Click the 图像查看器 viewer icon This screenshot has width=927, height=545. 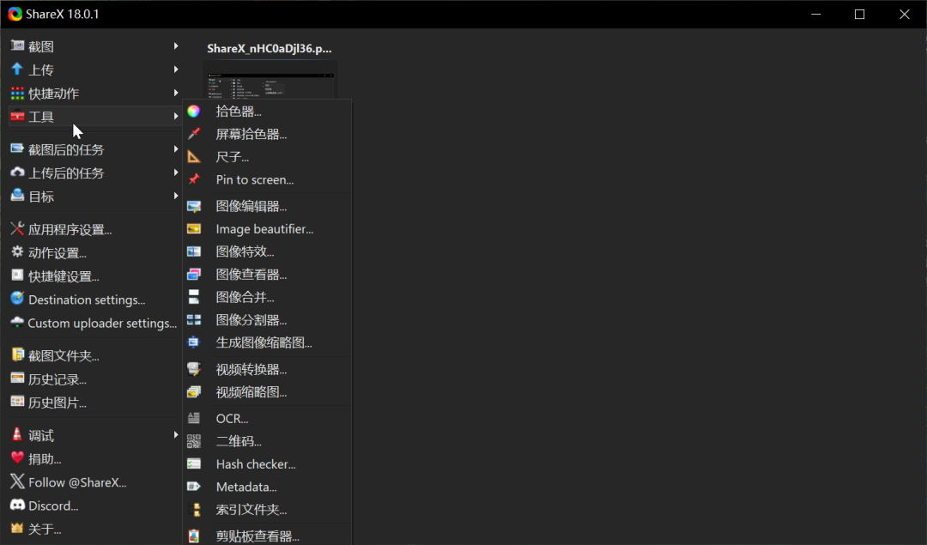coord(194,275)
